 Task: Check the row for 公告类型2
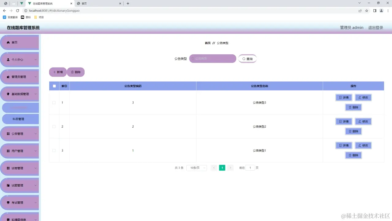pos(54,126)
